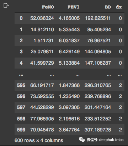The height and width of the screenshot is (146, 128).
Task: Click FEV1 value 5.133884
Action: [x=69, y=63]
